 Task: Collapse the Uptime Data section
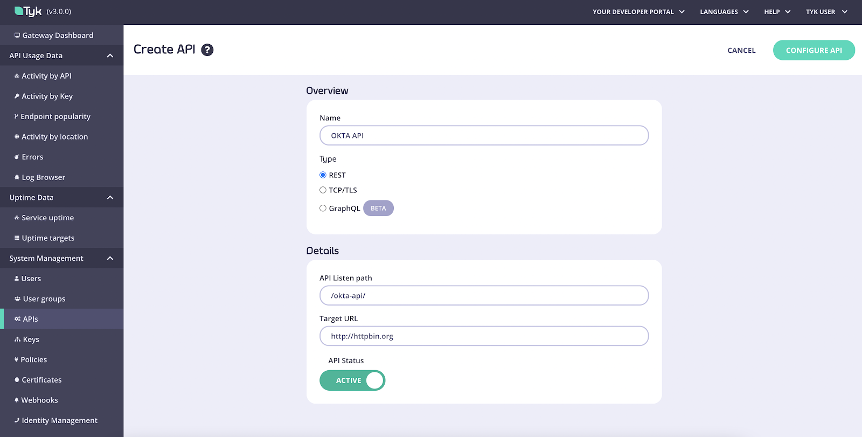click(110, 198)
